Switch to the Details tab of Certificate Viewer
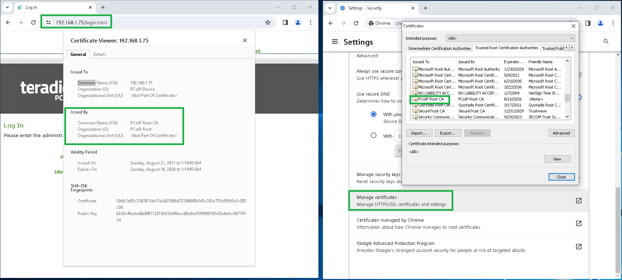 99,54
